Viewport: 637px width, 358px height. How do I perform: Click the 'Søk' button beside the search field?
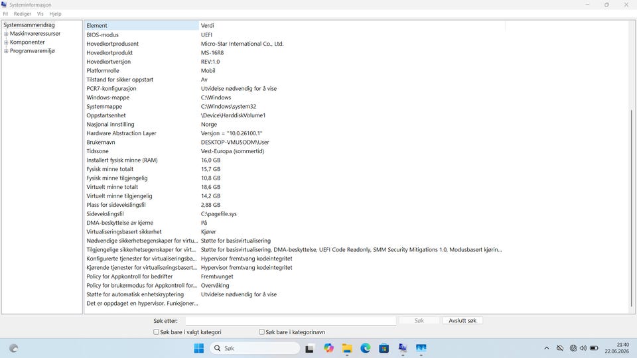419,321
